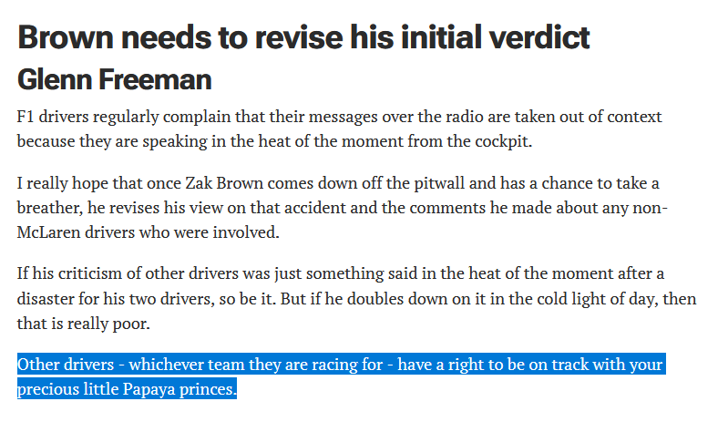Viewport: 718px width, 422px height.
Task: Click the paragraph beginning "I really hope"
Action: 343,208
